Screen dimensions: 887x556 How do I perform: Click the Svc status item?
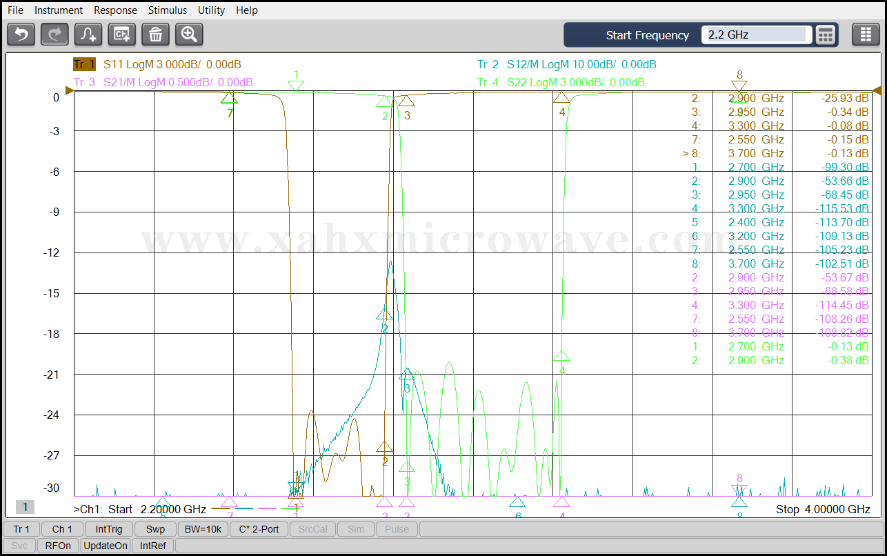[x=19, y=546]
